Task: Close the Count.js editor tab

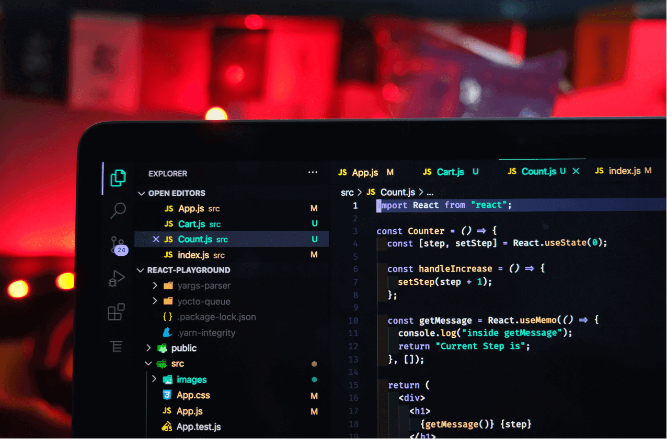Action: [x=576, y=171]
